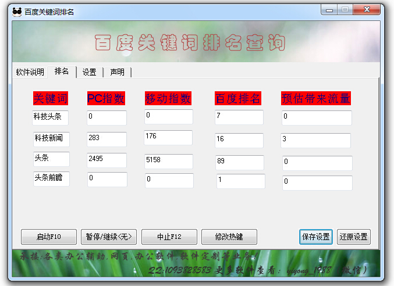Click the keyword field containing 头条前瞻
This screenshot has height=286, width=394.
[51, 179]
